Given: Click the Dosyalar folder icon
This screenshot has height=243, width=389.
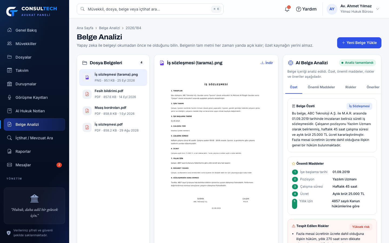Looking at the screenshot, I should coord(9,57).
